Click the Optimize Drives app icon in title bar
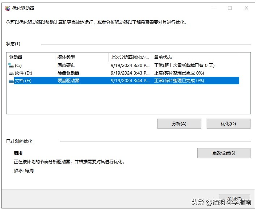 click(7, 8)
